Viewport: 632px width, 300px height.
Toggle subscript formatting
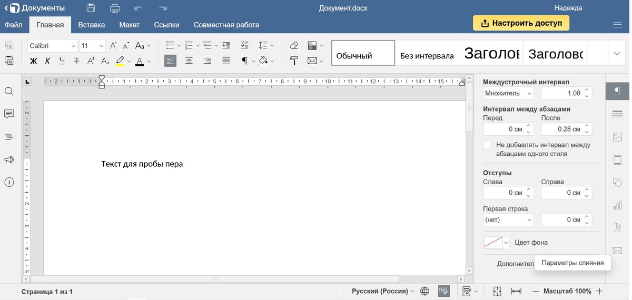coord(105,61)
